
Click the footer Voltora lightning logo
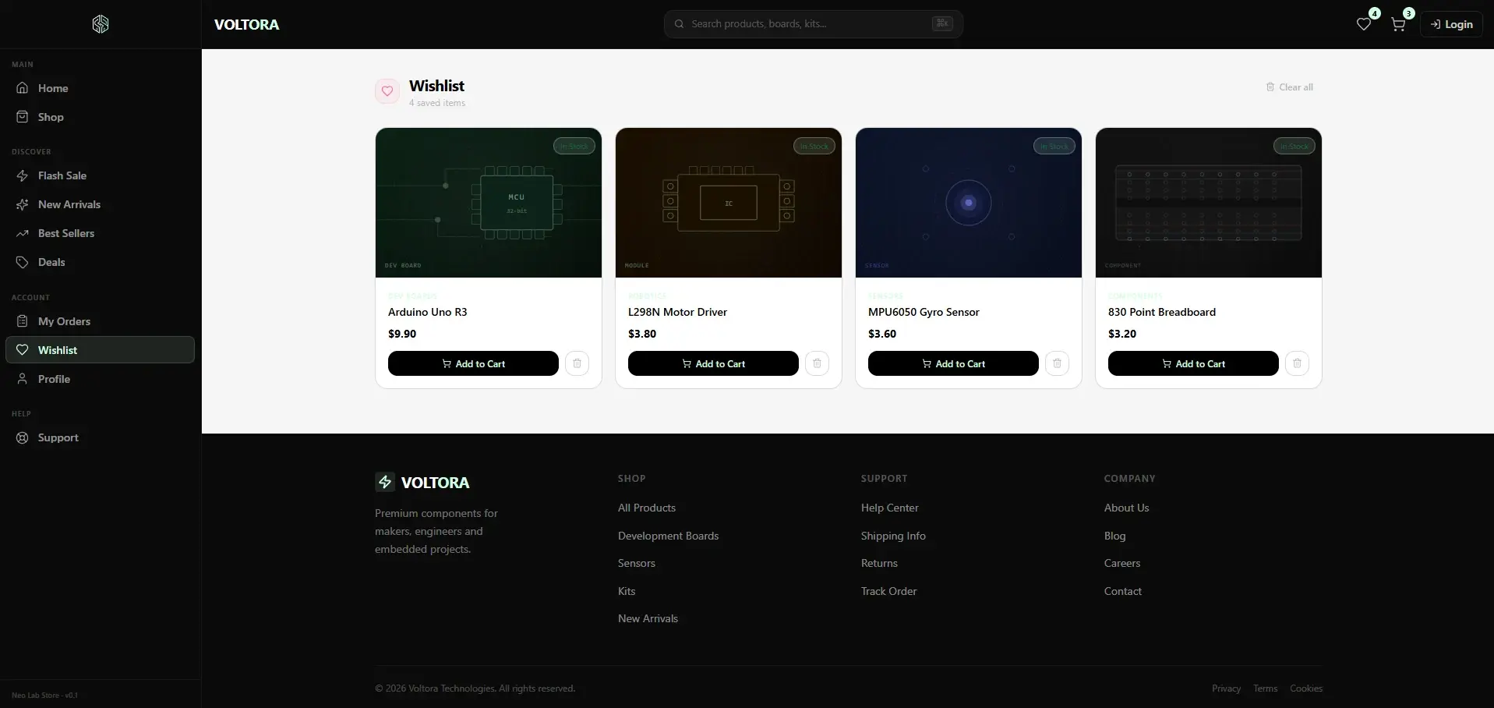tap(385, 482)
